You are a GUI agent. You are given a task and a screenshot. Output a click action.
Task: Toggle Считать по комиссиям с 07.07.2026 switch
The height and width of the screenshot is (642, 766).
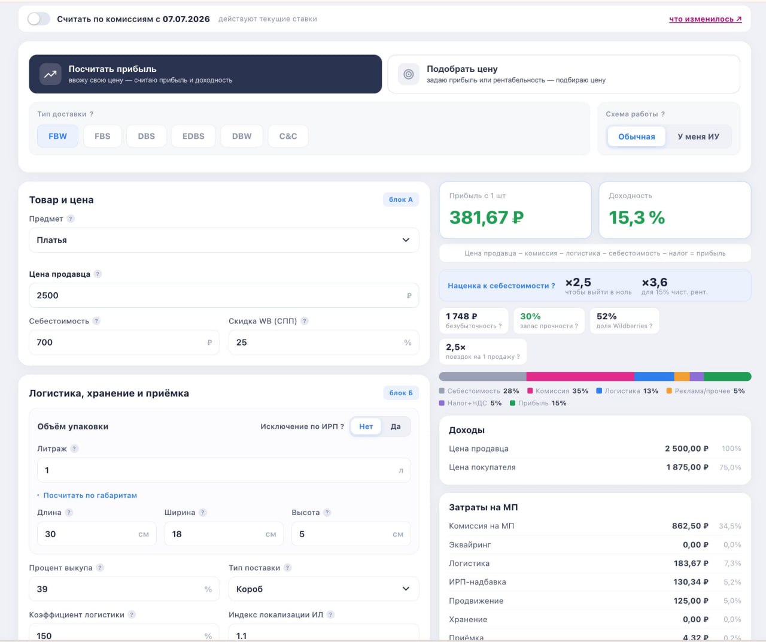39,19
